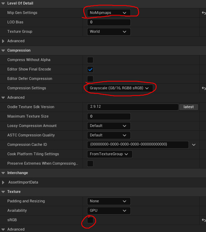
Task: Tick Preserve Extremes When Compressing checkbox
Action: click(x=90, y=164)
